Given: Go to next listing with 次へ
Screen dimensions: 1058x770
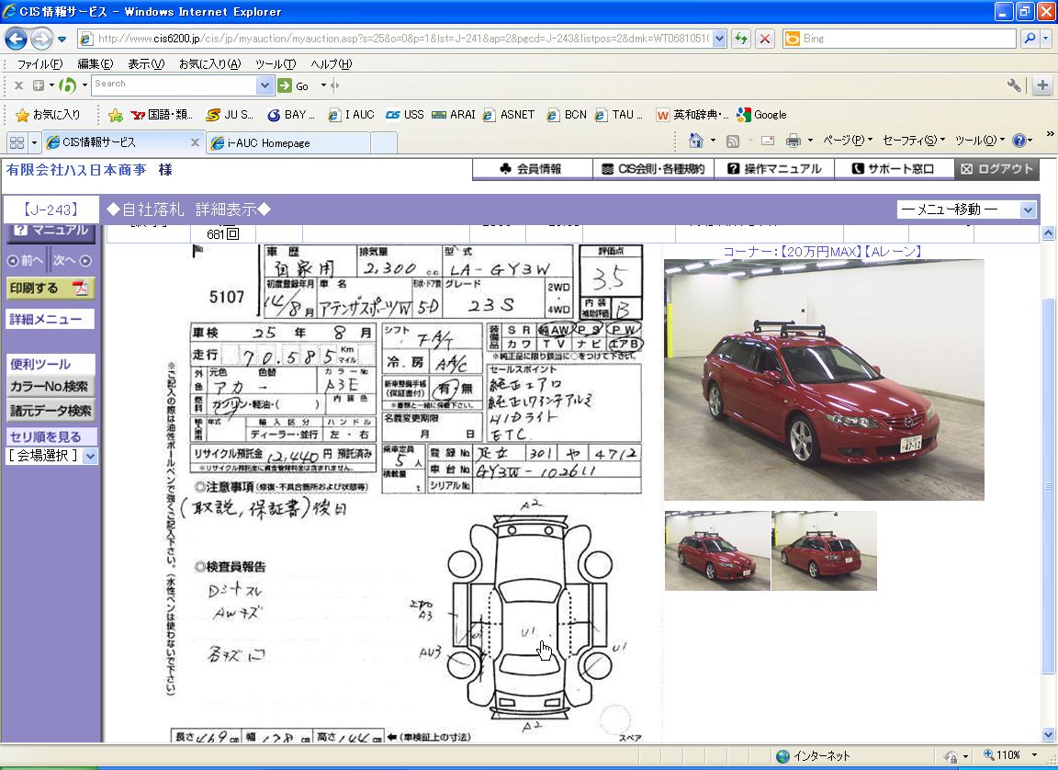Looking at the screenshot, I should [72, 260].
